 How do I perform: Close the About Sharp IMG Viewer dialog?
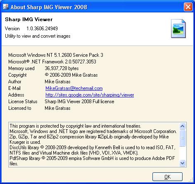pos(188,7)
